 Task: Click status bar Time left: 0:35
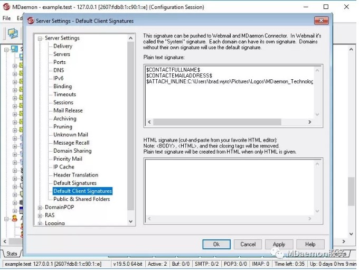tap(289, 264)
